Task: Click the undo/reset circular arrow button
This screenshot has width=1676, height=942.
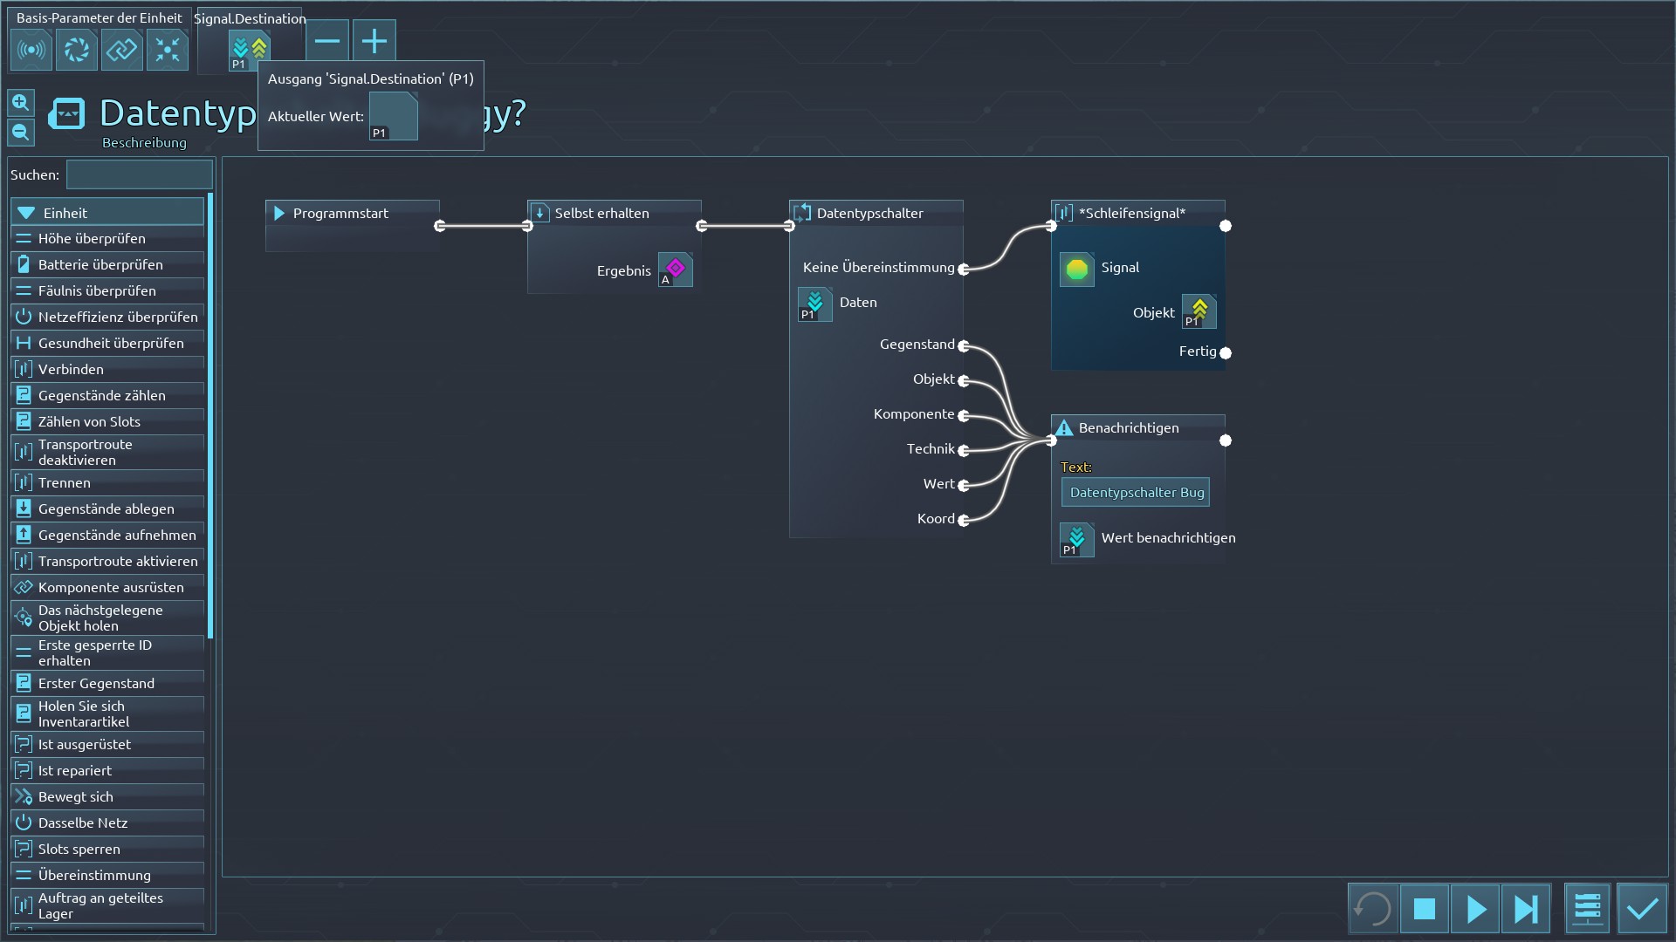Action: [x=1372, y=909]
